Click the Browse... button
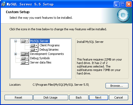133x105 pixels. click(117, 86)
